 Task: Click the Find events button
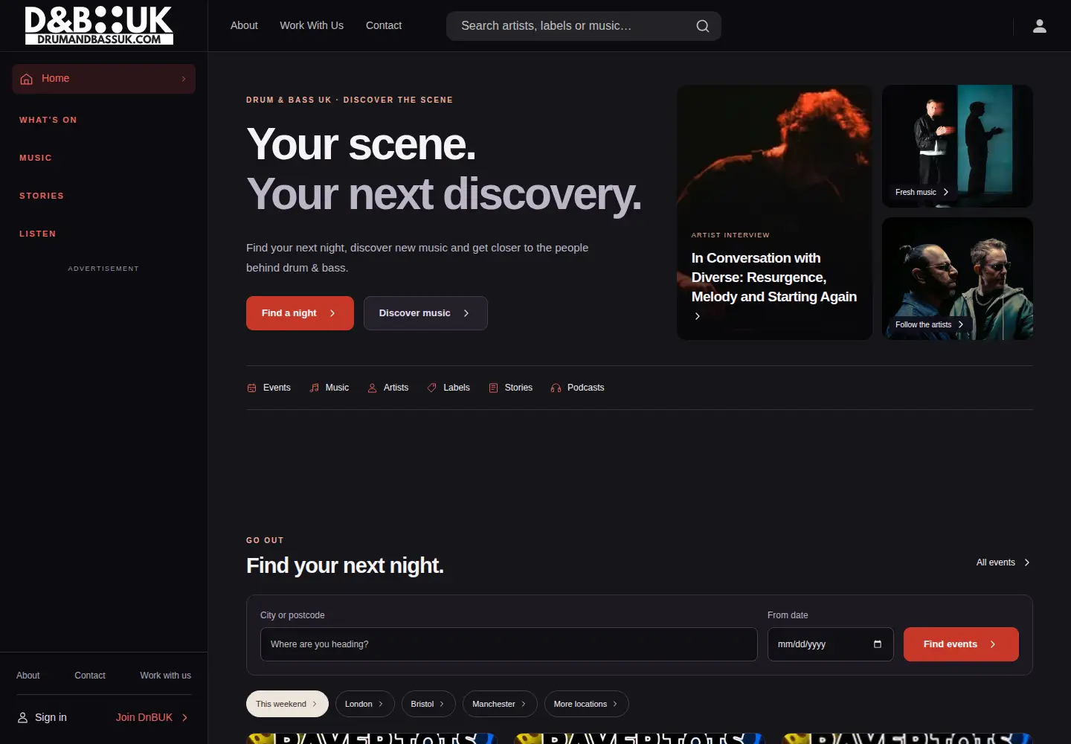961,644
